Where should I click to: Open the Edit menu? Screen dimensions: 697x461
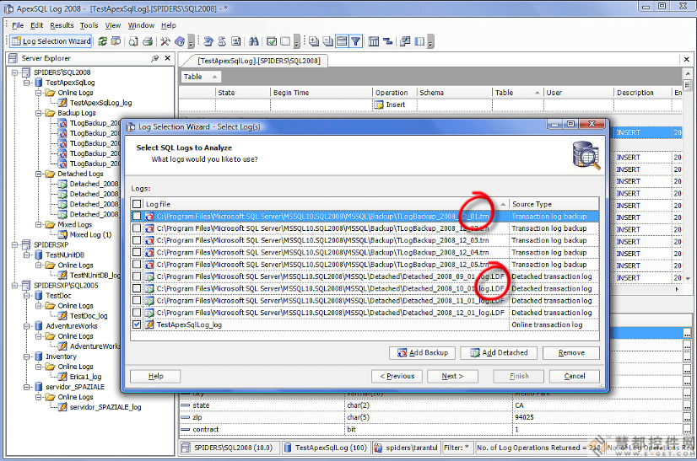coord(37,25)
